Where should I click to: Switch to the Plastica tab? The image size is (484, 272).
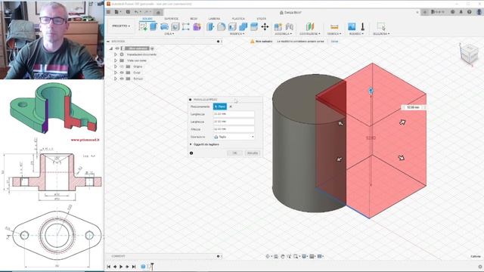pos(238,19)
